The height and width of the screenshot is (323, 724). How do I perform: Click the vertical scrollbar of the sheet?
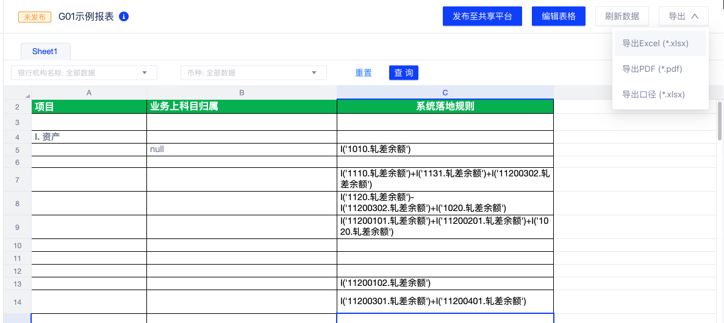click(719, 128)
